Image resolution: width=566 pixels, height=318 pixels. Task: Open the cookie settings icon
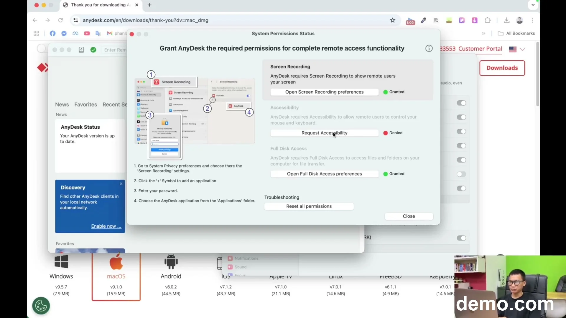(41, 306)
